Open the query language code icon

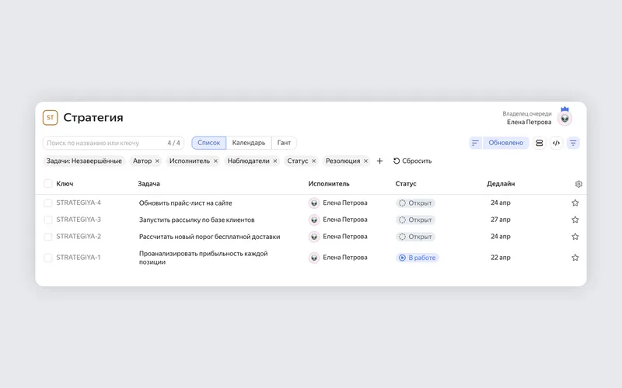pos(556,143)
